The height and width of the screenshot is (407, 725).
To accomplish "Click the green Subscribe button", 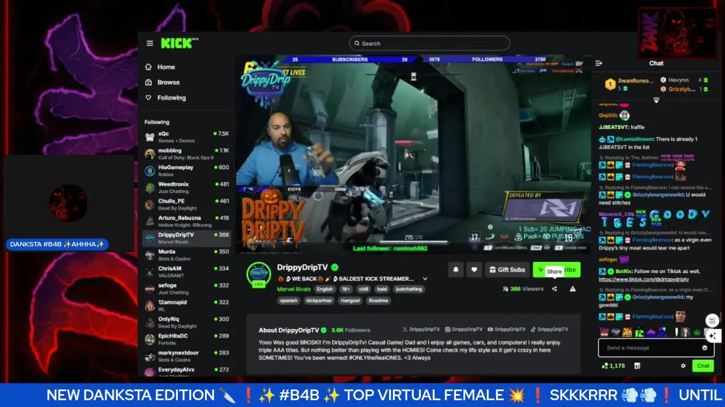I will pyautogui.click(x=556, y=270).
